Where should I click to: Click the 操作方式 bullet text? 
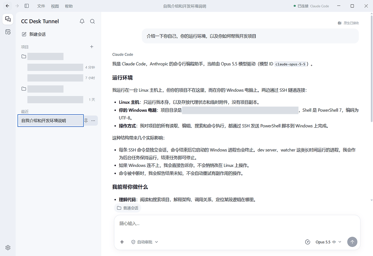[224, 126]
